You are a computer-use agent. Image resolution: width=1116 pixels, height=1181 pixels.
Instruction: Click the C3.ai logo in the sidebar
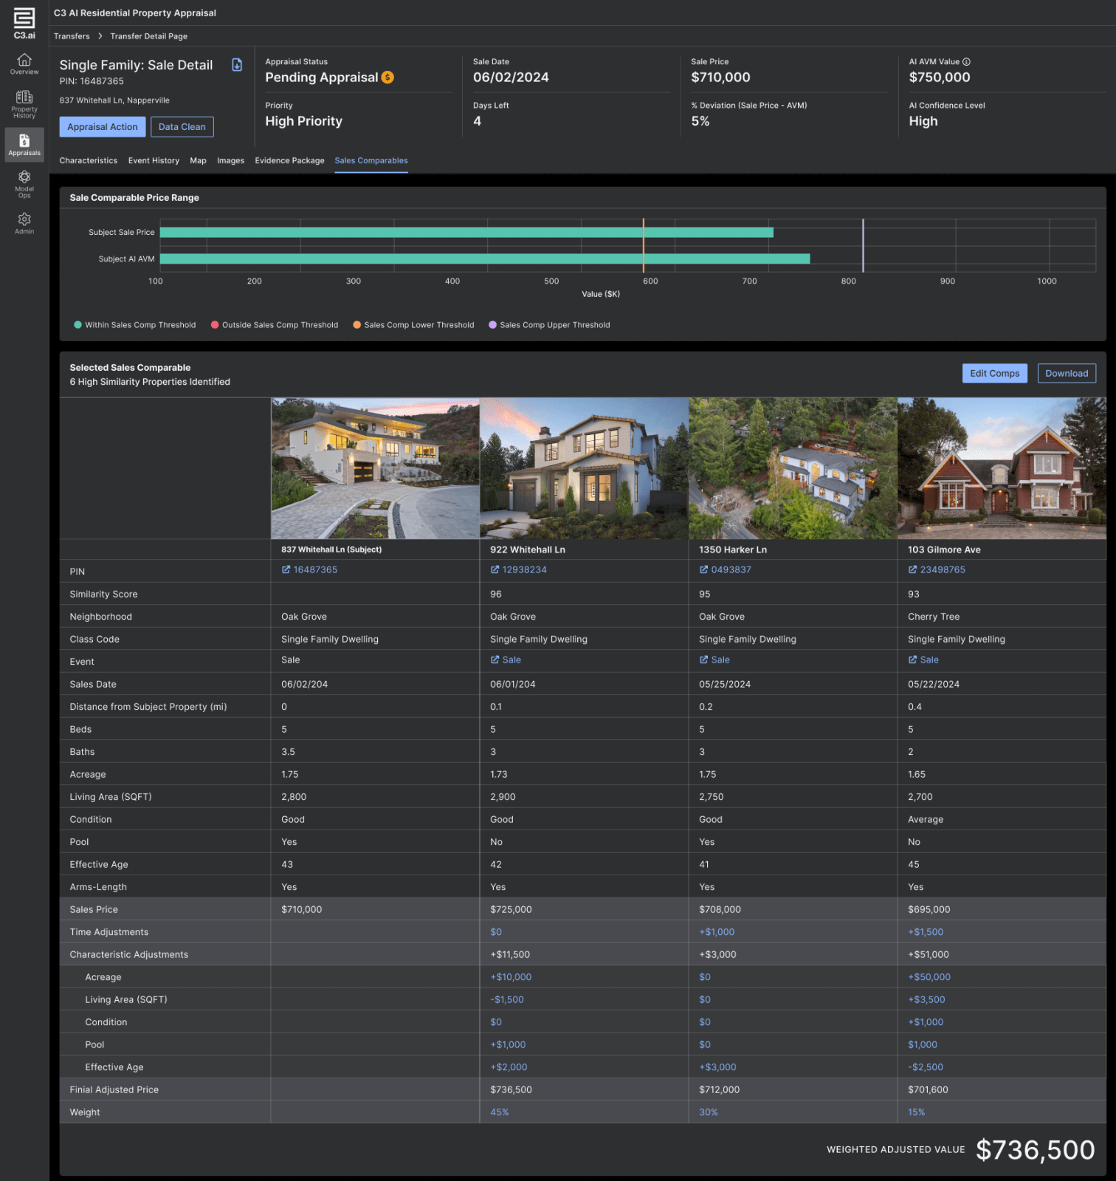[24, 24]
